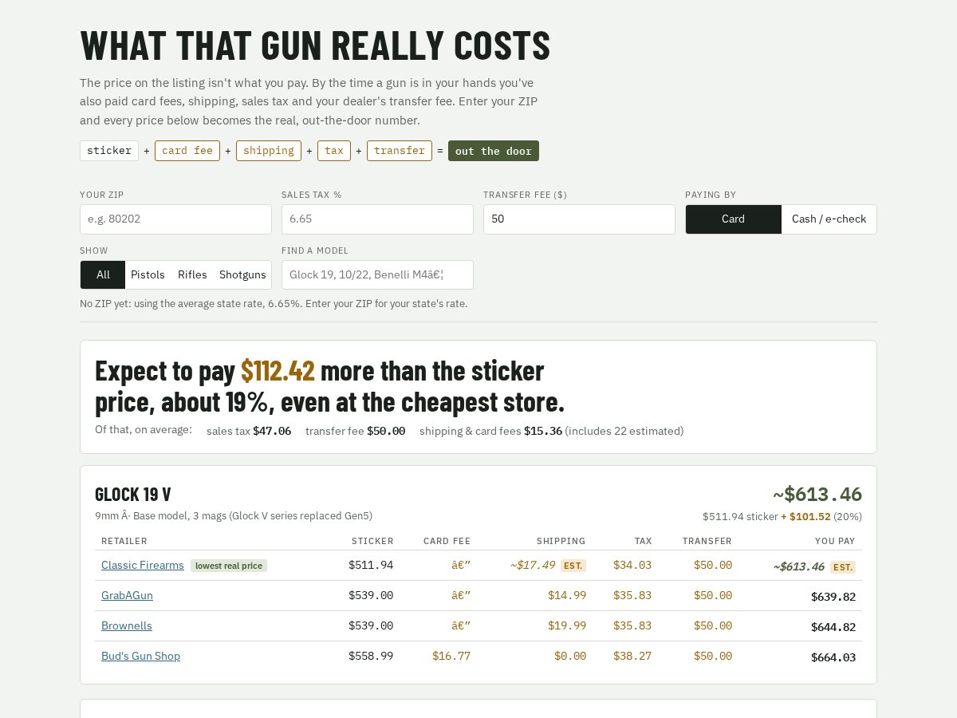The width and height of the screenshot is (957, 718).
Task: Click Bud's Gun Shop tax $38.27
Action: pos(632,656)
